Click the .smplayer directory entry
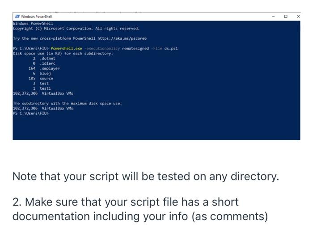313x225 pixels. tap(49, 68)
